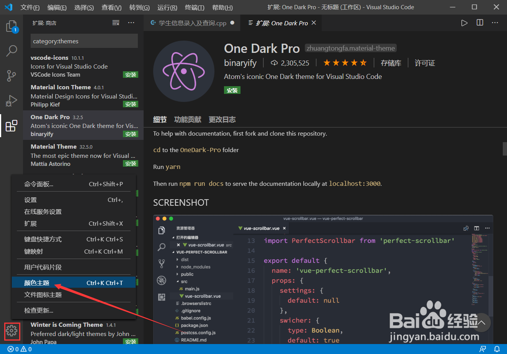Install Material Icon Theme from the list

(131, 104)
